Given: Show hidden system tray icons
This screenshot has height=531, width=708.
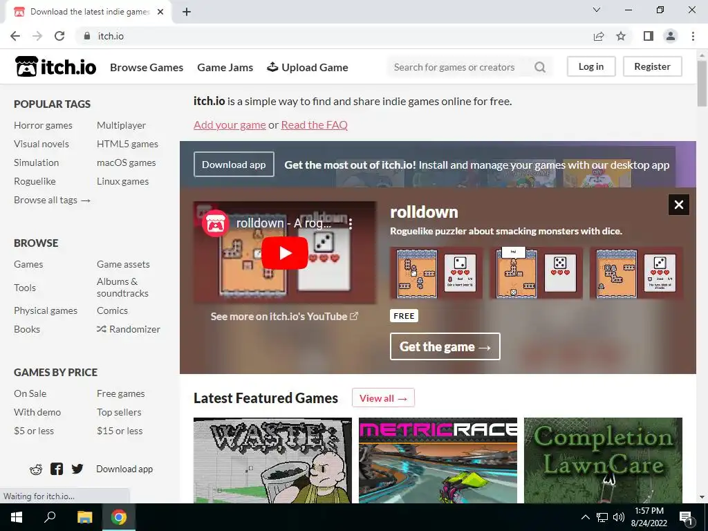Looking at the screenshot, I should pos(585,517).
